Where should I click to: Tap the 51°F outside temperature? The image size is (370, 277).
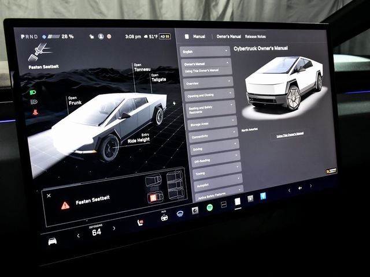[153, 36]
